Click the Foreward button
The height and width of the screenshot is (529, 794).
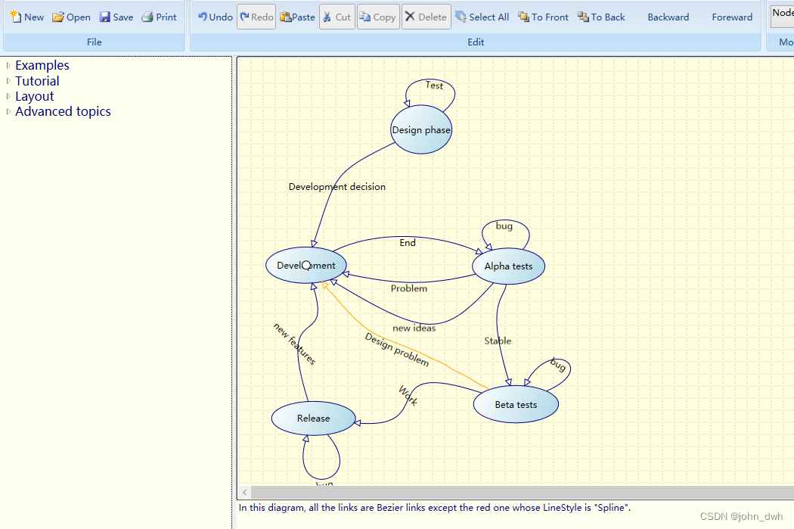coord(731,16)
